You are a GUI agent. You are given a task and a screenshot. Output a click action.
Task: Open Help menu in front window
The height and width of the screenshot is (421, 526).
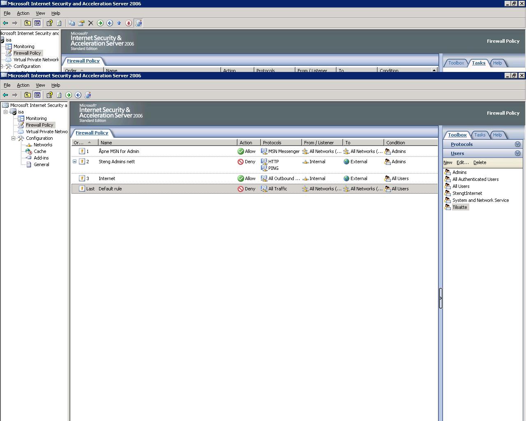[56, 85]
